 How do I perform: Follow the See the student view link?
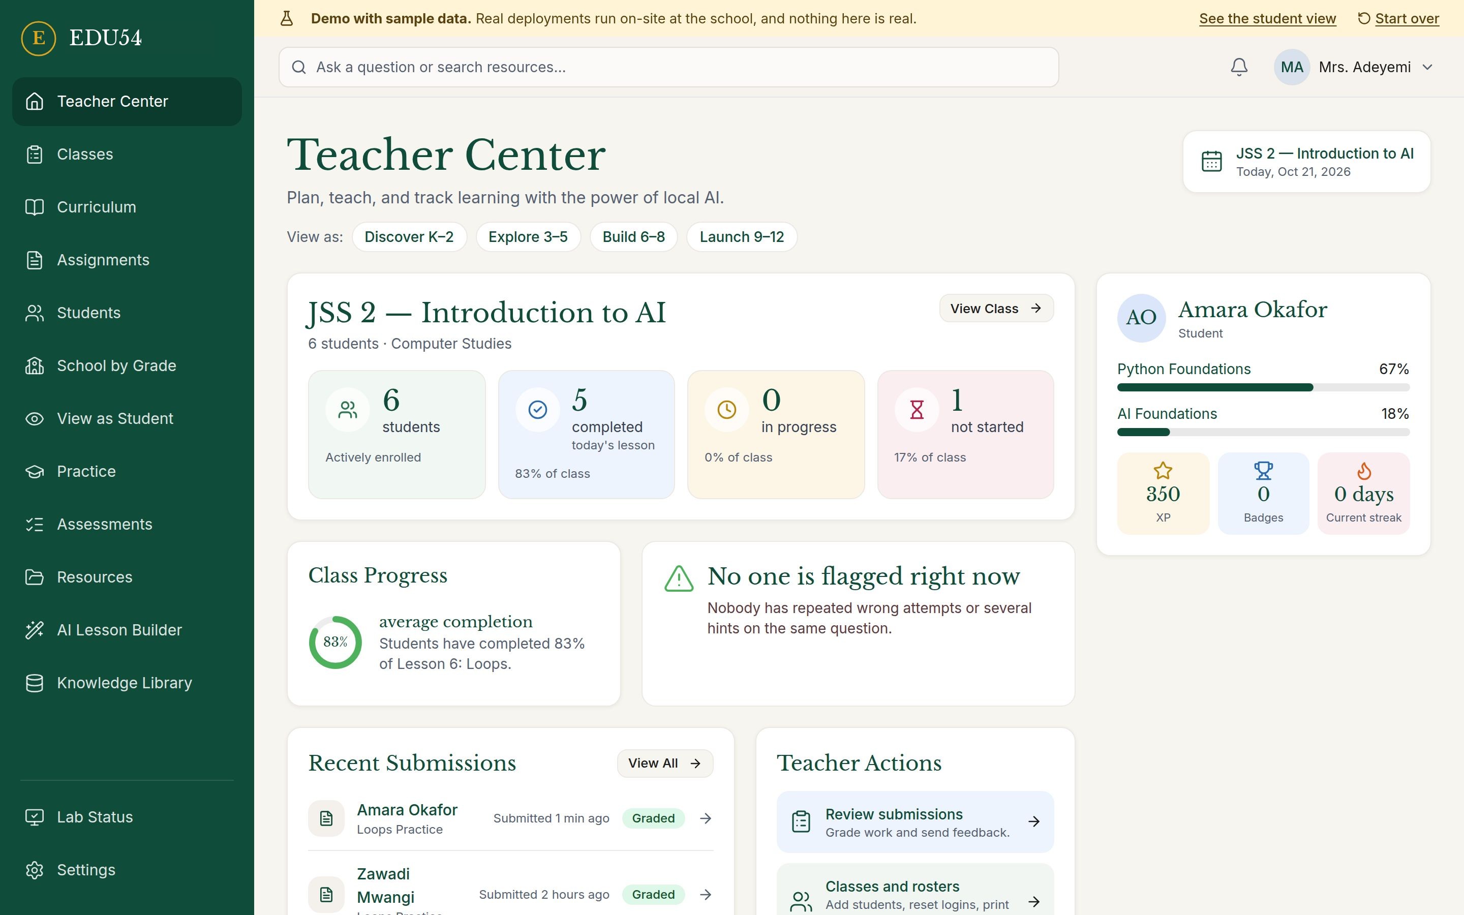click(1267, 19)
